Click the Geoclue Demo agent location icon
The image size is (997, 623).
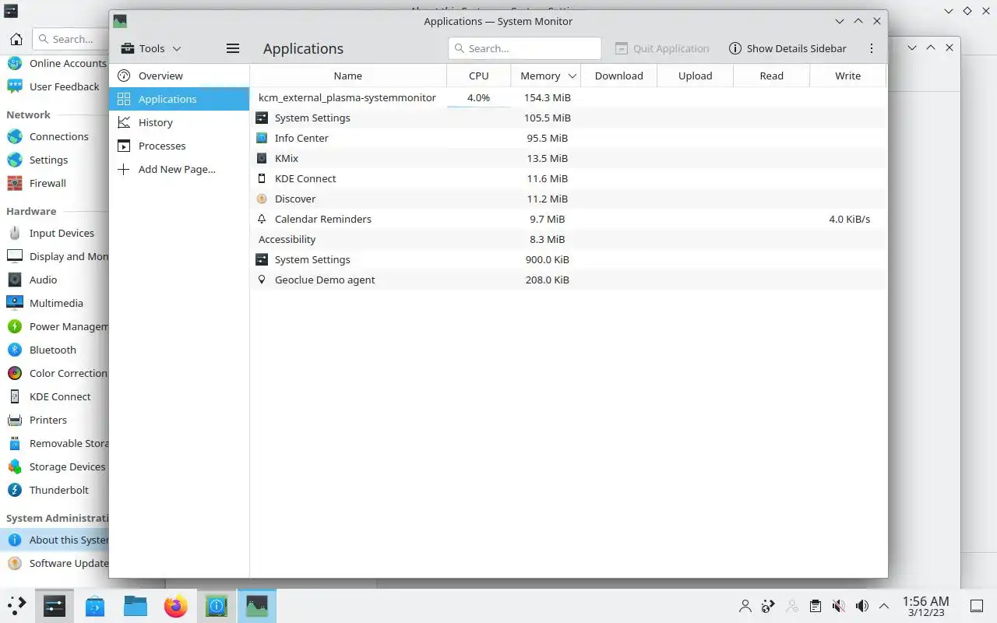pyautogui.click(x=262, y=280)
